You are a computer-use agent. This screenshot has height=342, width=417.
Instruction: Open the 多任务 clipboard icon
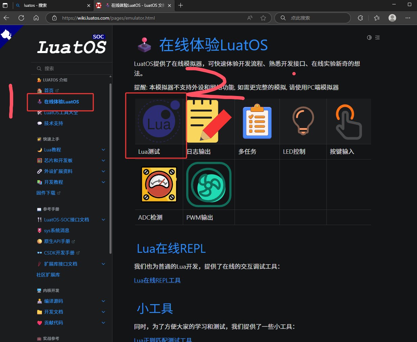[x=257, y=121]
